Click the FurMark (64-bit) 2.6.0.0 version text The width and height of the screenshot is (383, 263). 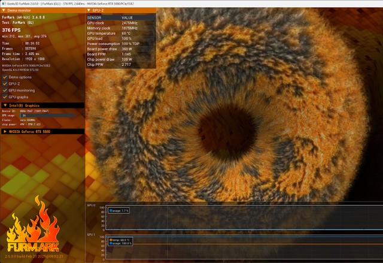point(23,17)
